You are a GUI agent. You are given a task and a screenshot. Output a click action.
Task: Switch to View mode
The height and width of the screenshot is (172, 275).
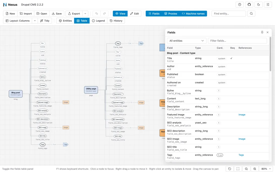[x=120, y=14]
